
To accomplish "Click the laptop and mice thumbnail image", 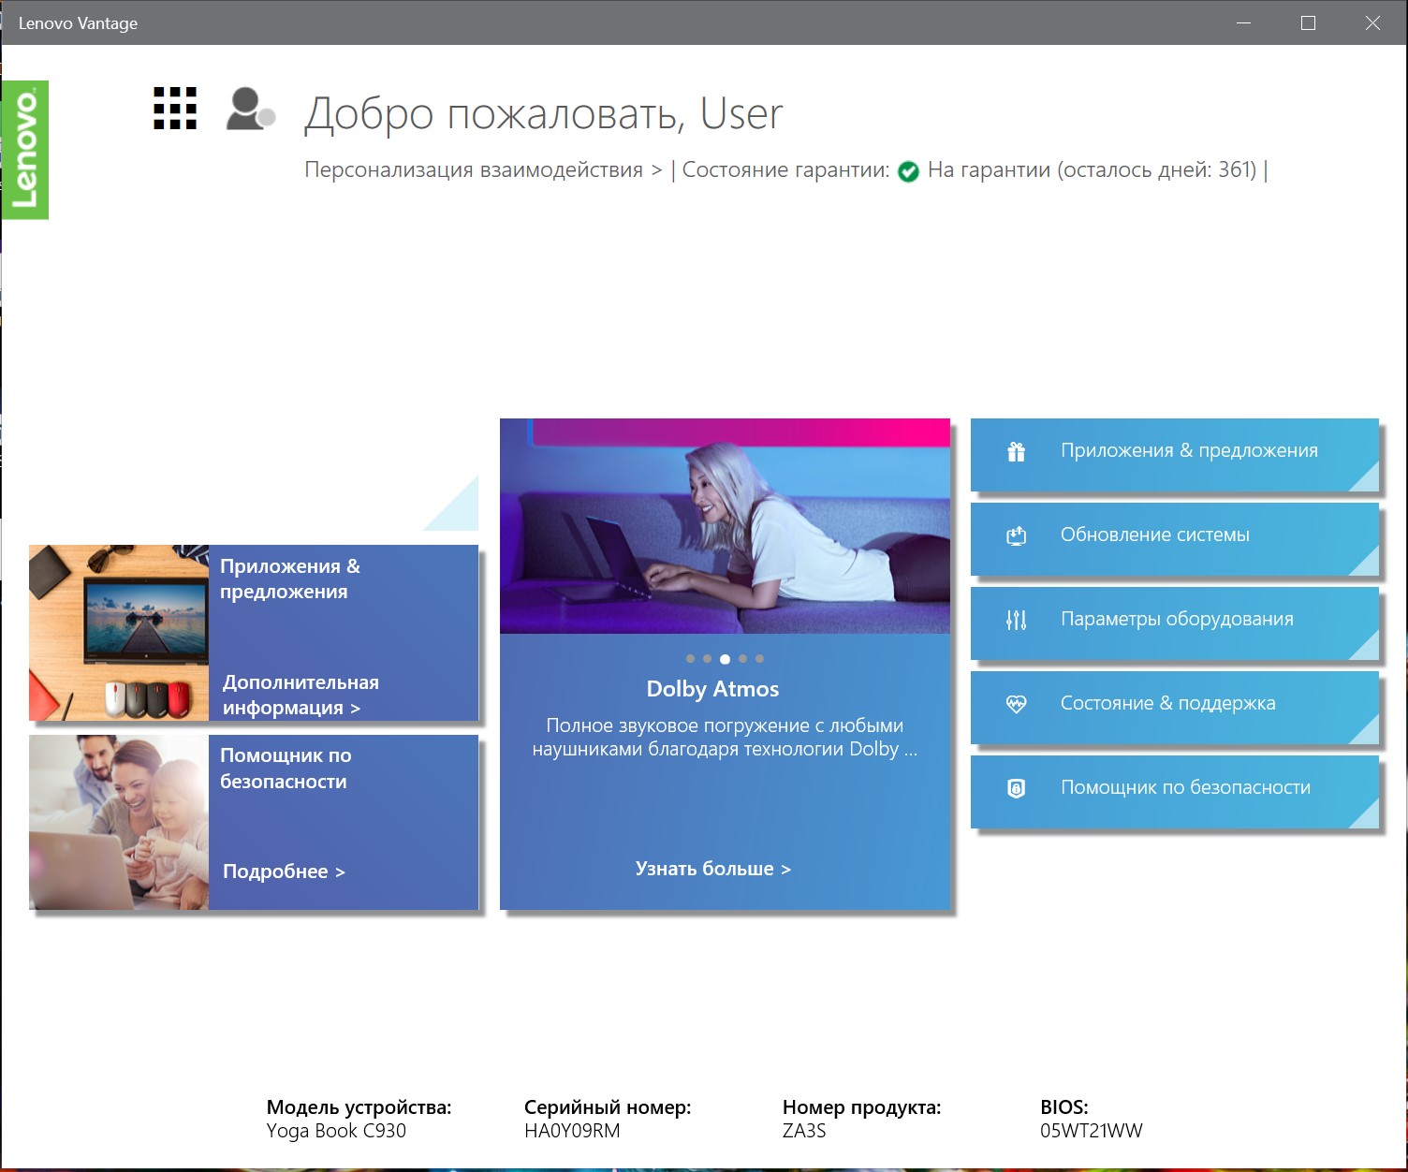I will tap(119, 633).
